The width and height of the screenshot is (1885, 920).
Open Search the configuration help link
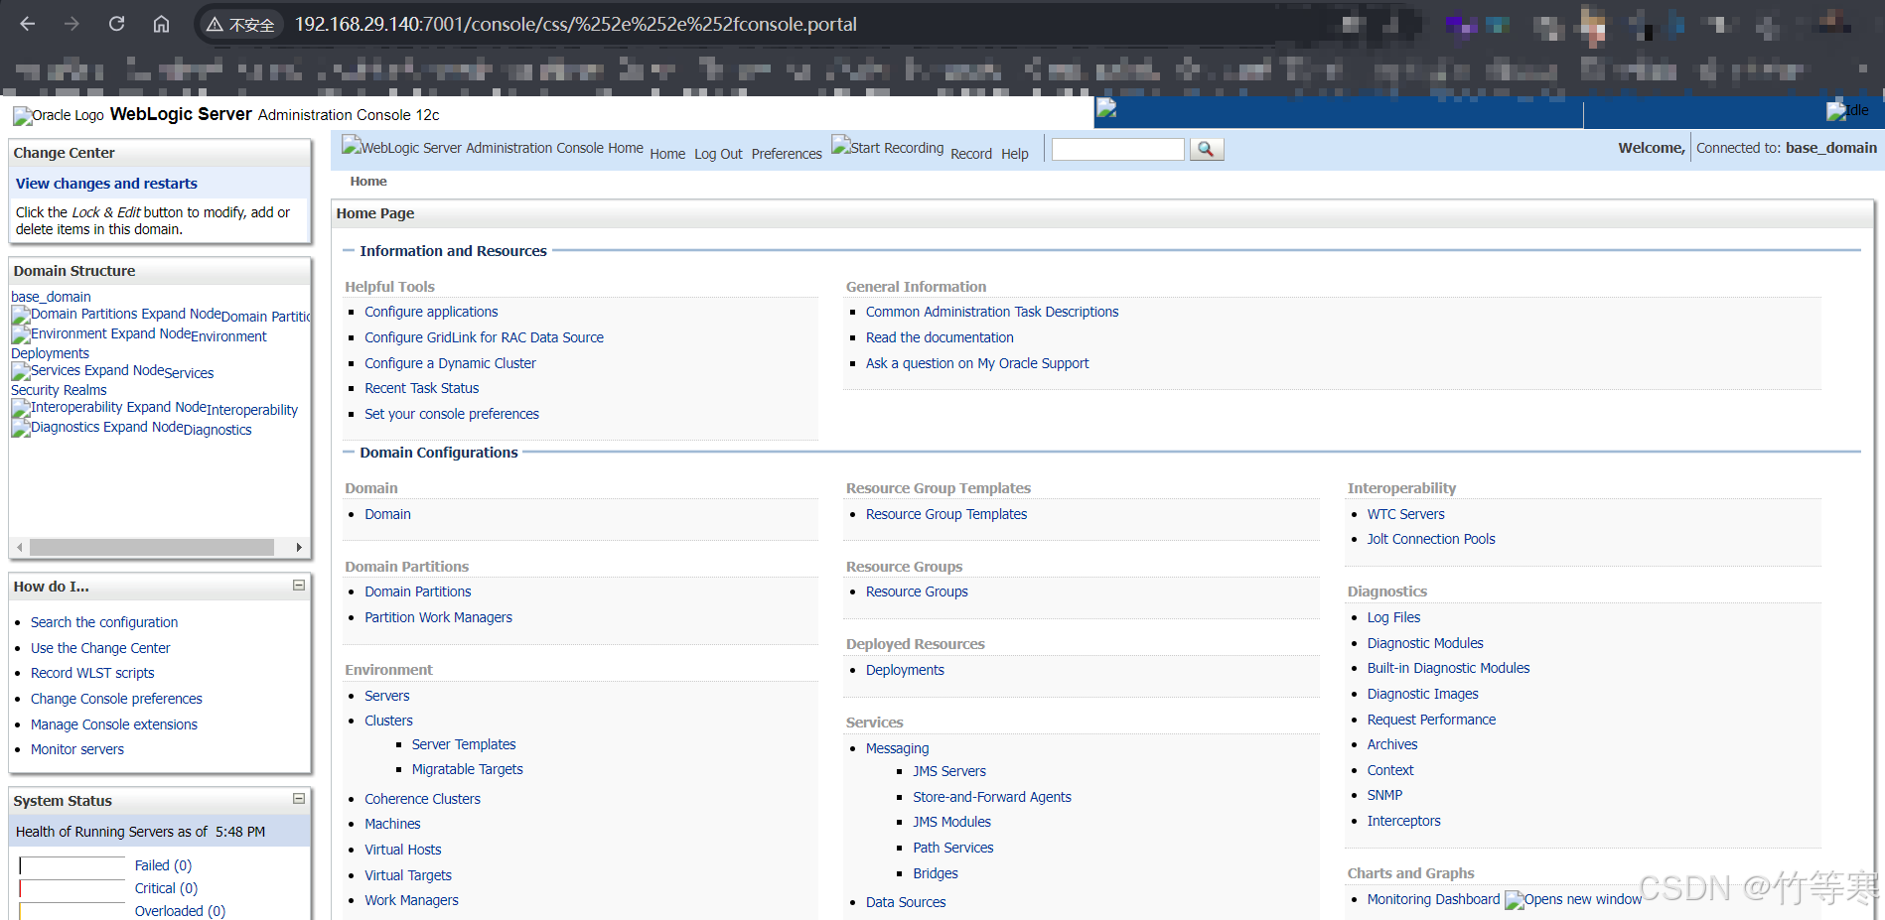coord(104,622)
